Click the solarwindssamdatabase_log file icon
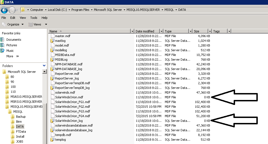Viewport: 268px width, 144px height. point(52,130)
